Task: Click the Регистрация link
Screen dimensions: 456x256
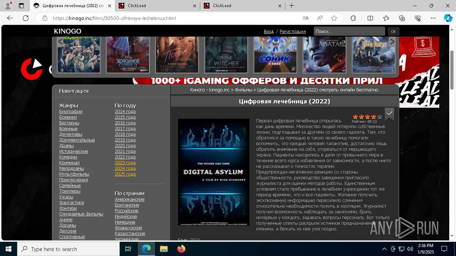Action: pyautogui.click(x=293, y=32)
